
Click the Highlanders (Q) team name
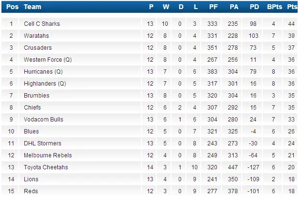tap(44, 84)
